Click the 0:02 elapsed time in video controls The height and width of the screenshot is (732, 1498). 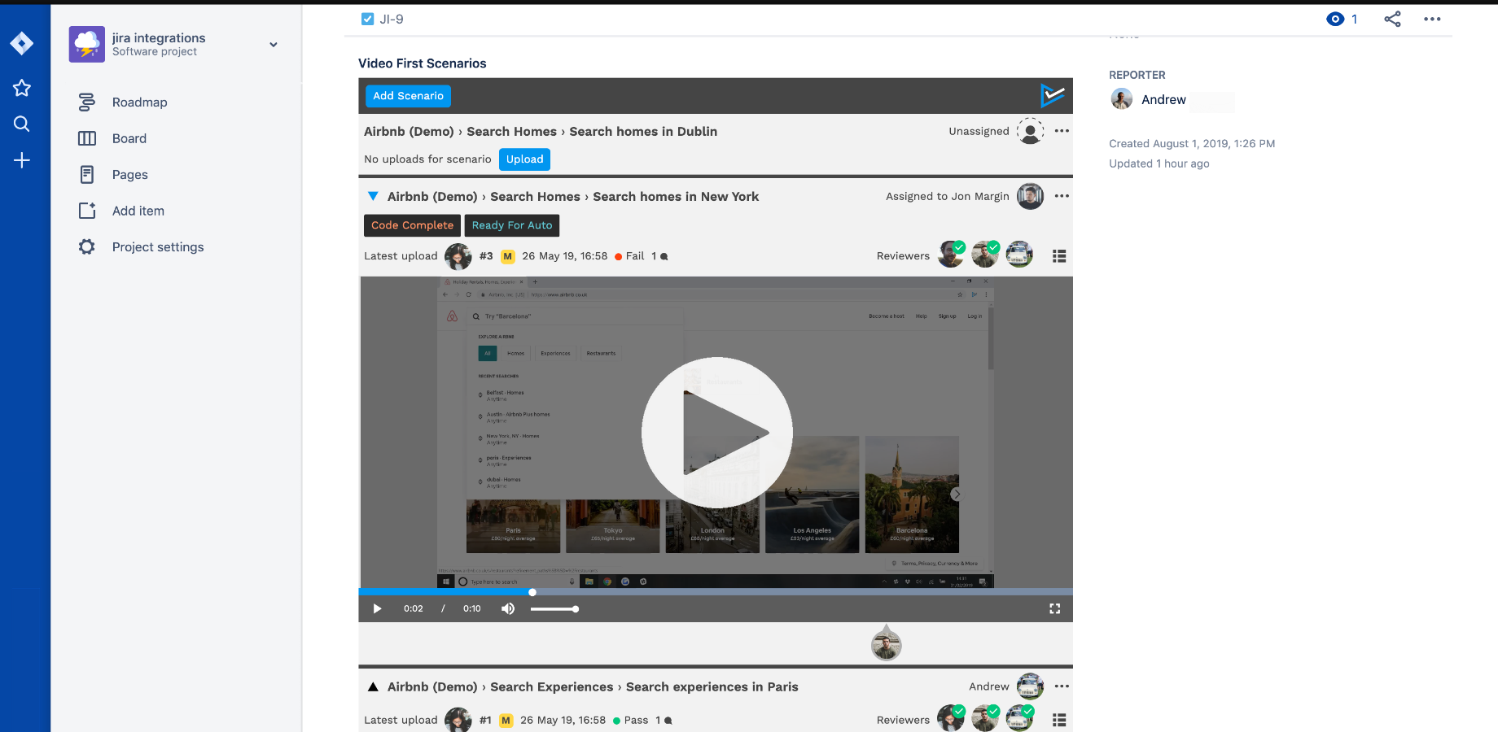pos(414,608)
